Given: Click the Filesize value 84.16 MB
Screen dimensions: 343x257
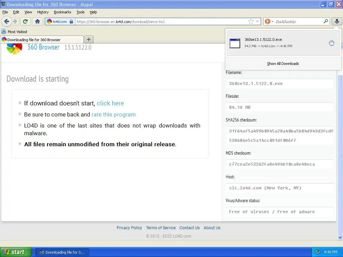Looking at the screenshot, I should point(280,107).
